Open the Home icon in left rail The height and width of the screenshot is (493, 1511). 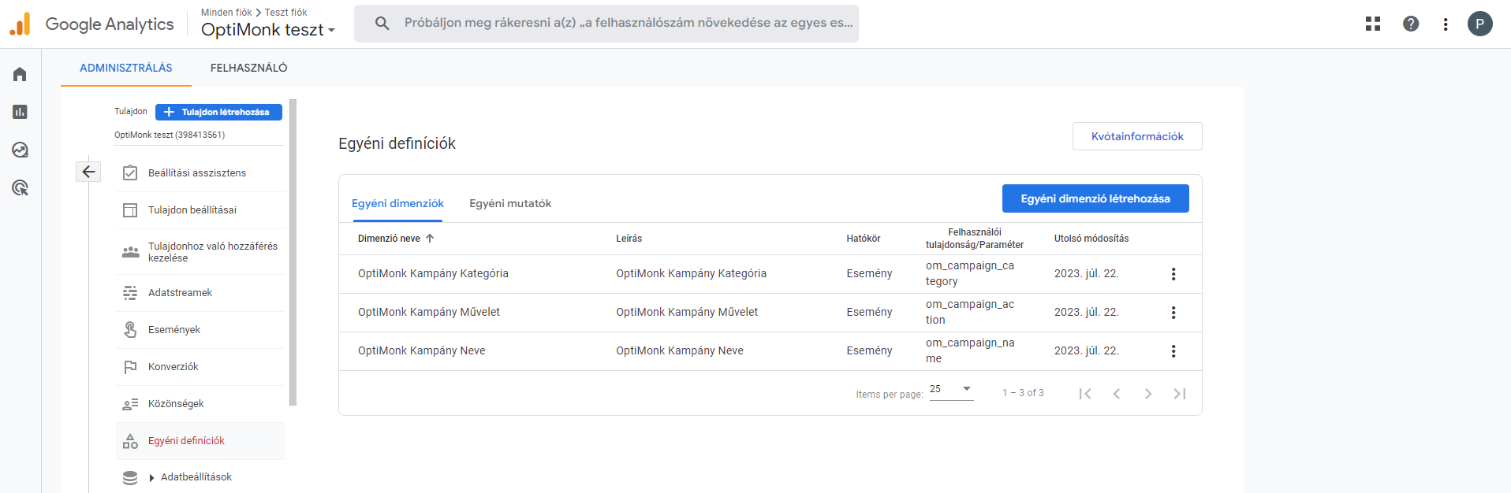click(x=20, y=74)
